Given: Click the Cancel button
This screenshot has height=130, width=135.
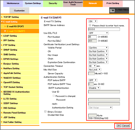Looking at the screenshot, I should click(126, 126).
